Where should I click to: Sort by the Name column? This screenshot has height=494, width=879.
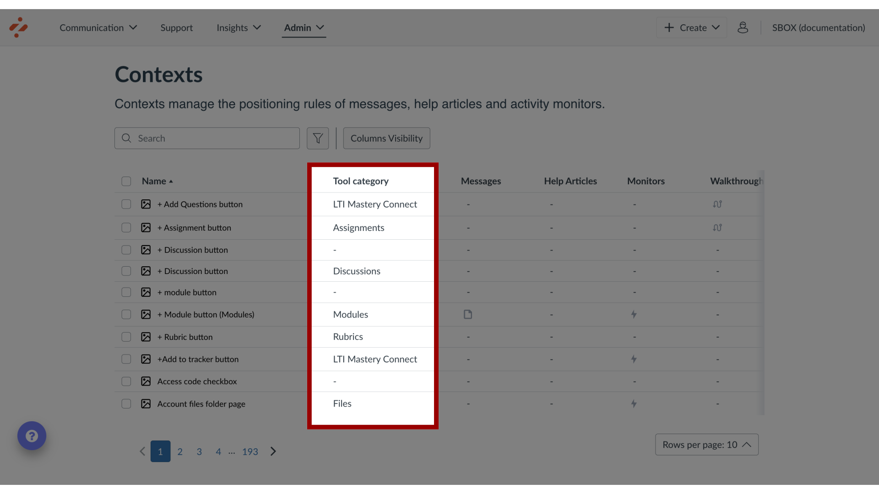[x=157, y=181]
